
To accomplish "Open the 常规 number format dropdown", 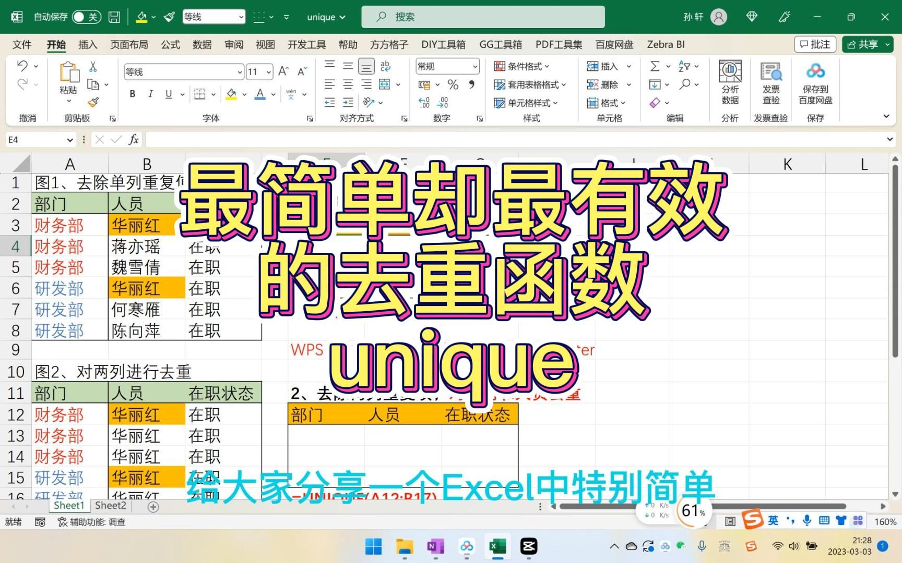I will tap(446, 66).
